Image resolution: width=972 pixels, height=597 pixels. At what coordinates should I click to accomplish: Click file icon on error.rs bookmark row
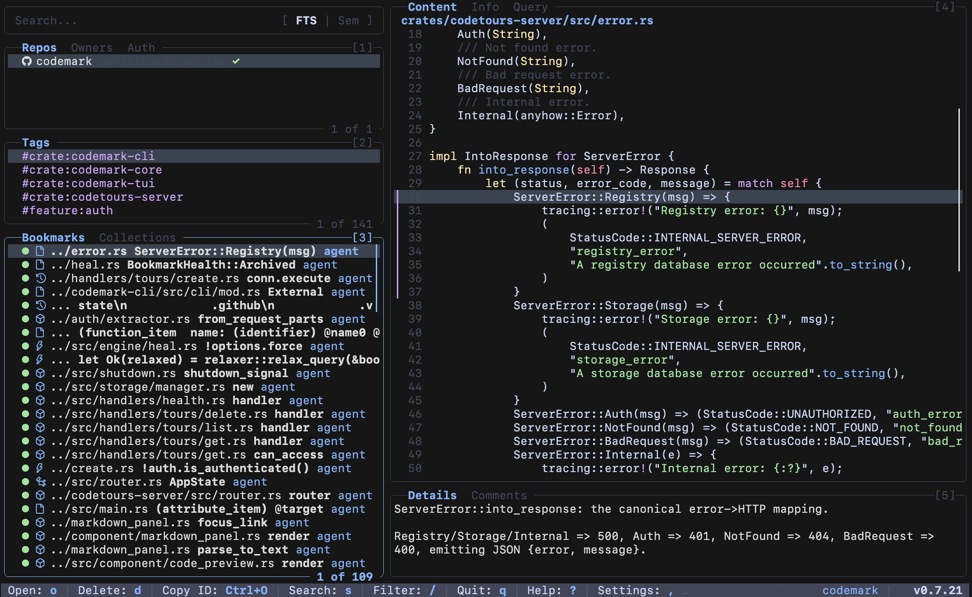click(x=40, y=251)
